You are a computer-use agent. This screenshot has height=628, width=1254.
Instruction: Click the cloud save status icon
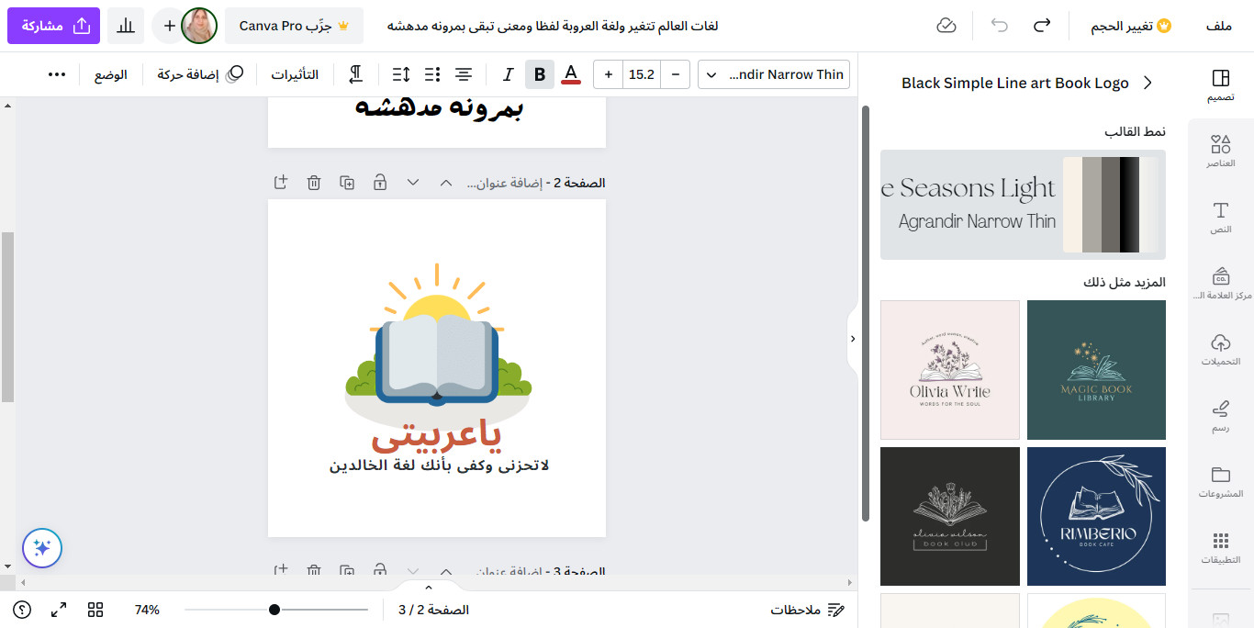coord(946,26)
